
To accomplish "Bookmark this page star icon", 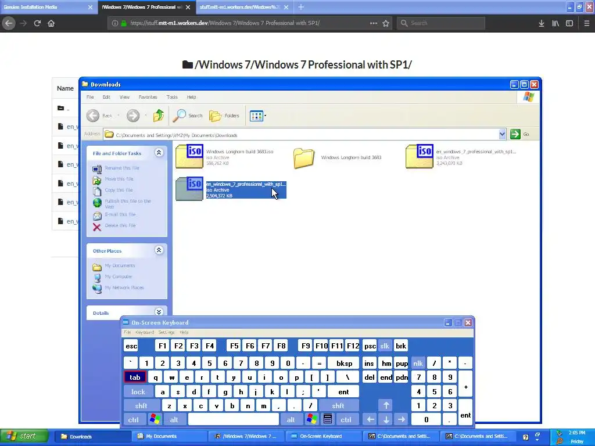I will click(386, 23).
